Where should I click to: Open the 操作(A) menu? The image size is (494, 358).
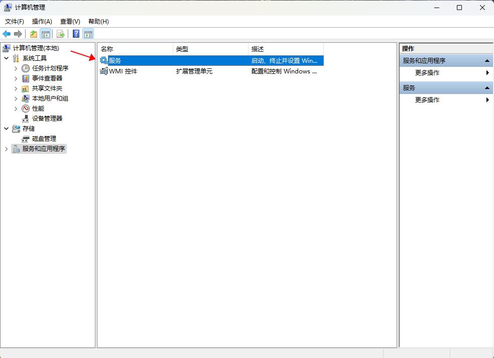click(x=42, y=22)
